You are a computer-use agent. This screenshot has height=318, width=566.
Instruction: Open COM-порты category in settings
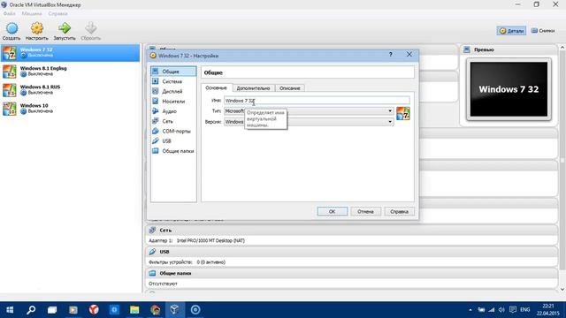tap(173, 131)
